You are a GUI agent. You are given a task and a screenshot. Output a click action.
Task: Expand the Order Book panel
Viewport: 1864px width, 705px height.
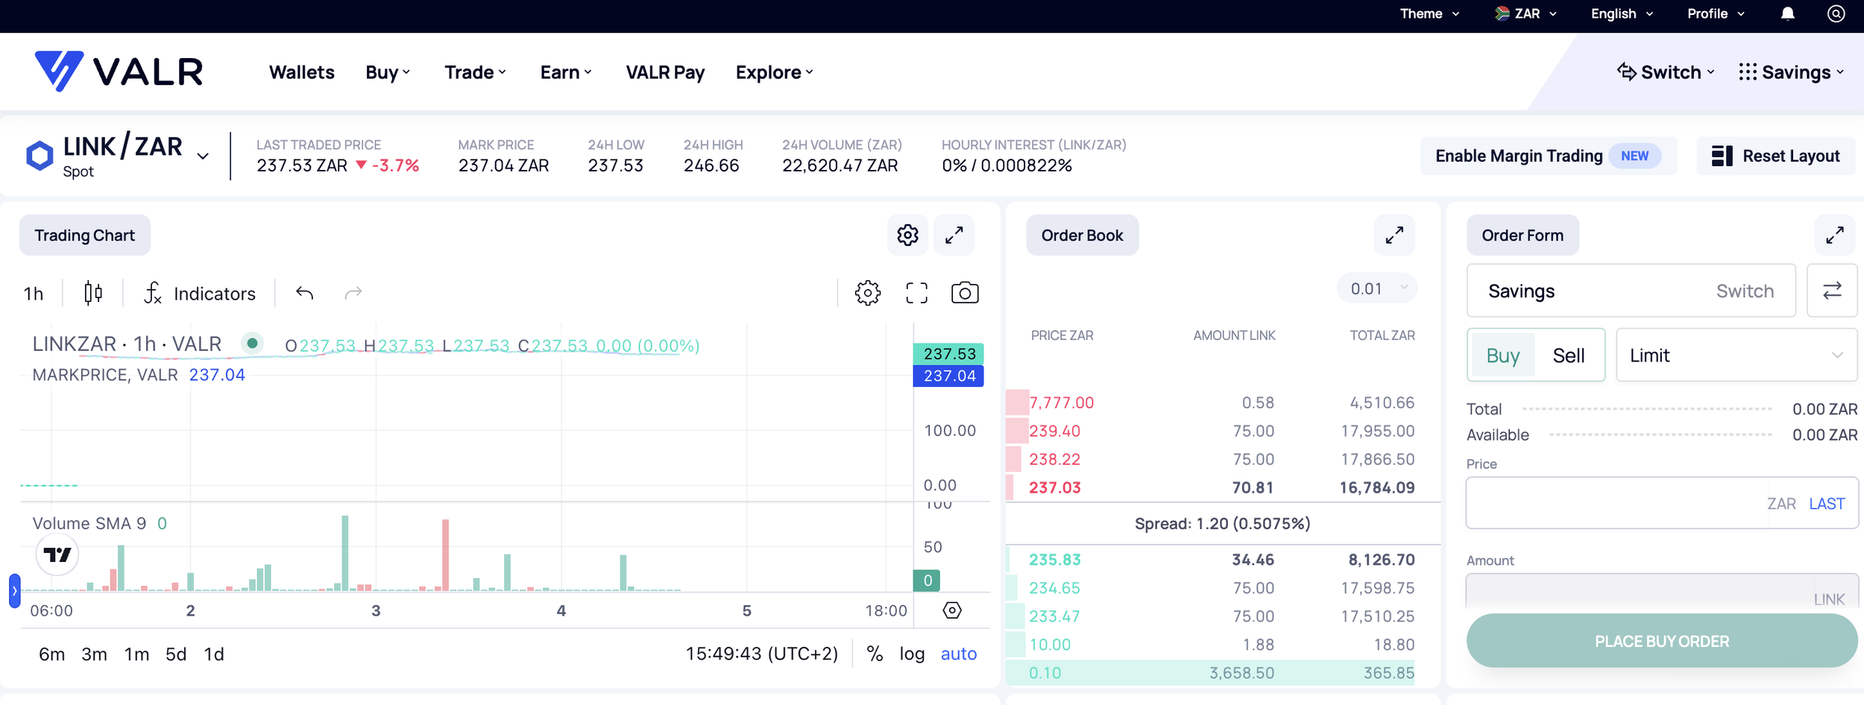pos(1394,235)
